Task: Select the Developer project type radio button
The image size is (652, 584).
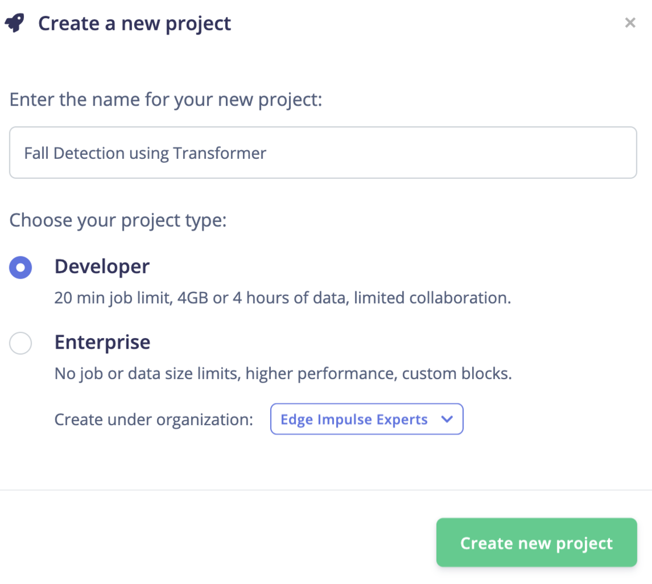Action: point(20,268)
